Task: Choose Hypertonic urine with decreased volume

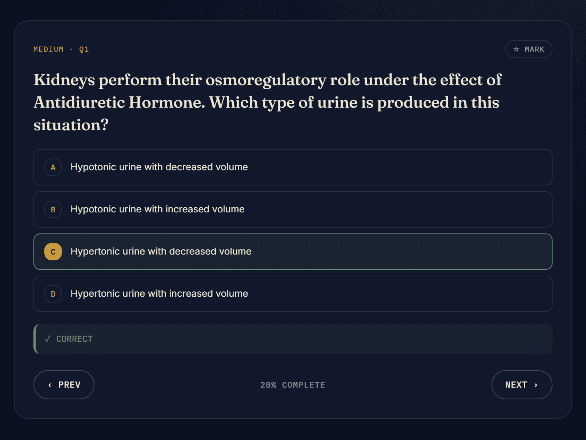Action: coord(293,252)
